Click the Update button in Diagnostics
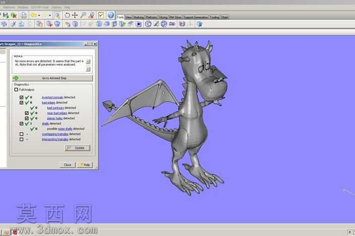Image resolution: width=355 pixels, height=236 pixels. point(78,148)
